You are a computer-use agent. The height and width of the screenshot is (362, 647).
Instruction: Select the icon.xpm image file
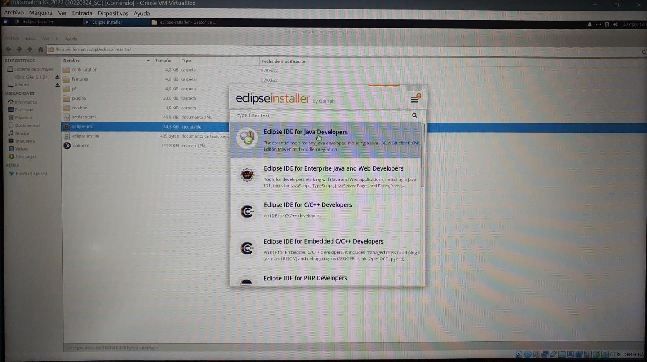[81, 146]
